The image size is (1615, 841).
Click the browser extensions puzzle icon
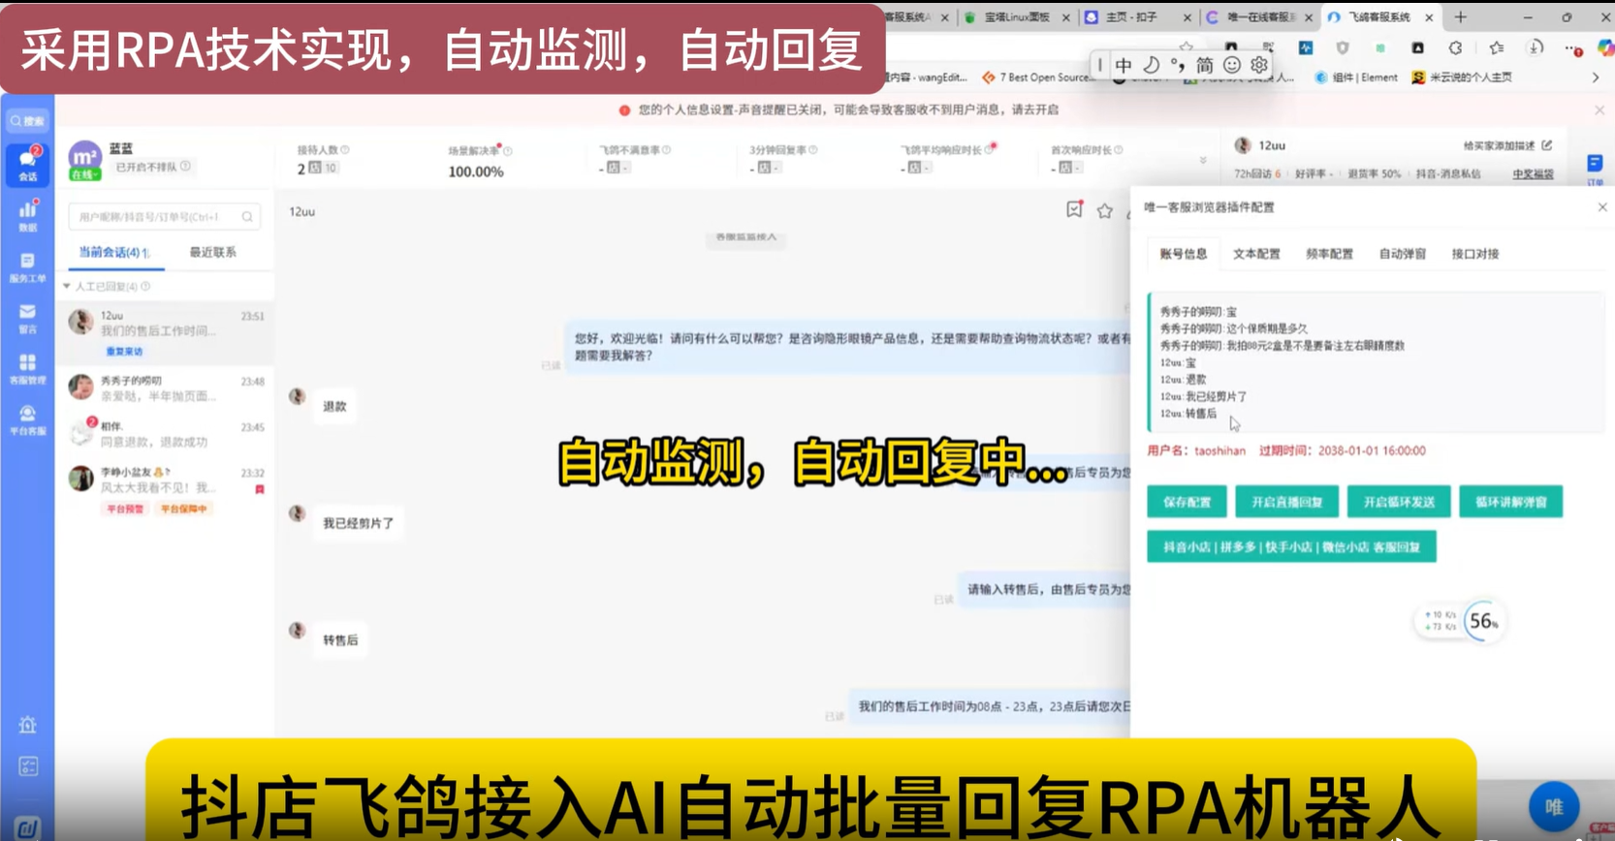[x=1455, y=47]
